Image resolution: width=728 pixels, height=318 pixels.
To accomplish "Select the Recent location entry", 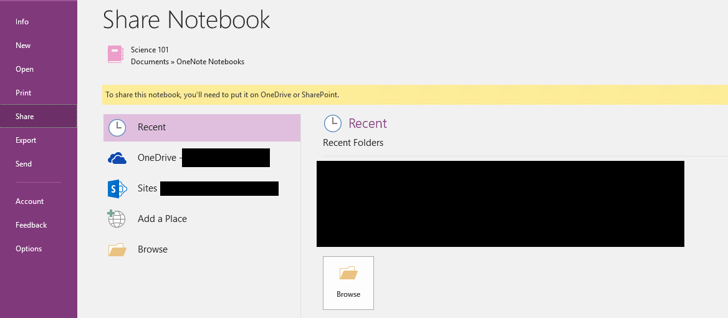I will 201,128.
